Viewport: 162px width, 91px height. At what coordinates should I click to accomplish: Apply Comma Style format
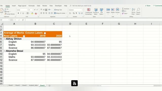(x=76, y=13)
